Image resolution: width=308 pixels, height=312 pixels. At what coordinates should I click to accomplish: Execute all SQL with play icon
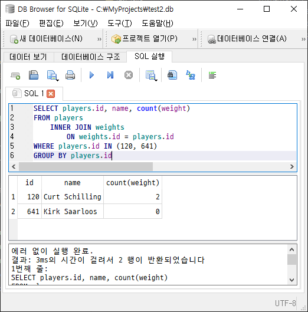[x=91, y=75]
